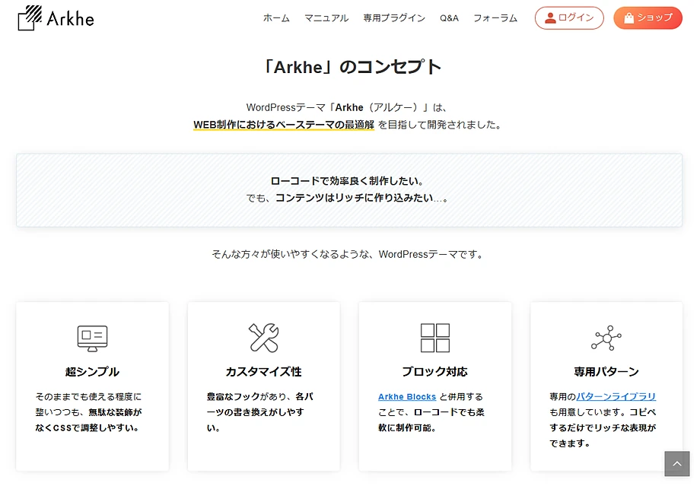Open the Arkhe Blocks link

point(407,397)
